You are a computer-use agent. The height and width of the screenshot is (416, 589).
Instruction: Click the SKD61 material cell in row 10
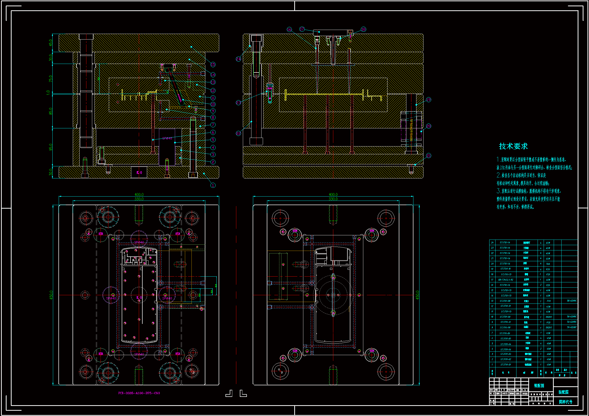coord(548,317)
